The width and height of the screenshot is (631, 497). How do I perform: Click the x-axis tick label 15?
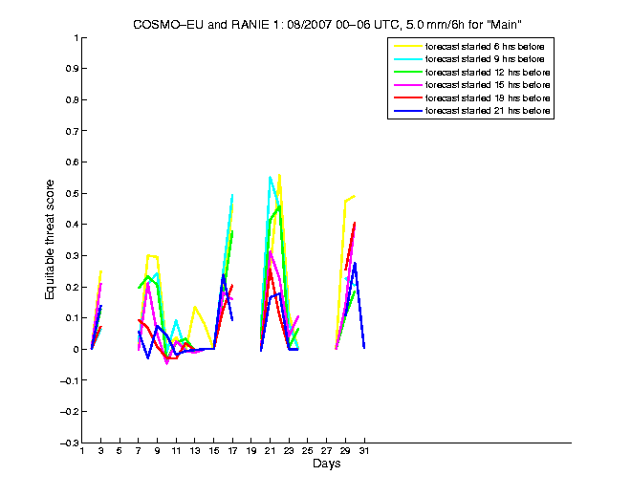[x=213, y=452]
